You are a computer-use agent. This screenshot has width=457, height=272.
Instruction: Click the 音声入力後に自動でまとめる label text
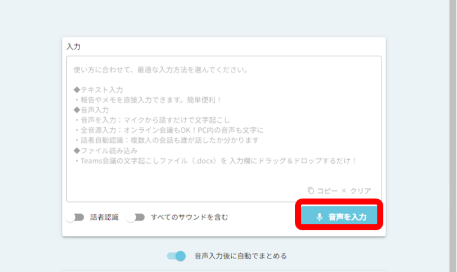(x=241, y=256)
